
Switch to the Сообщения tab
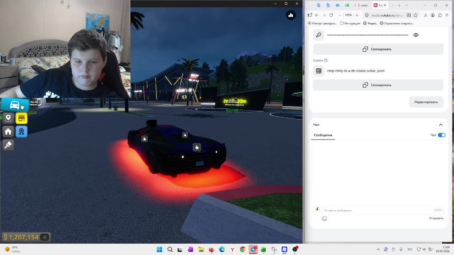coord(323,135)
